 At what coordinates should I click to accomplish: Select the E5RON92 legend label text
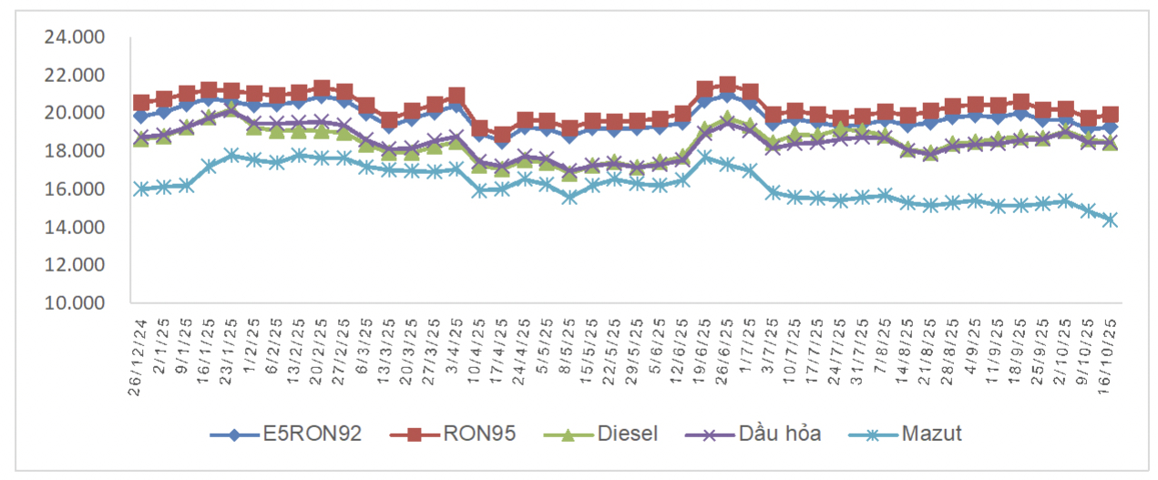pyautogui.click(x=313, y=434)
